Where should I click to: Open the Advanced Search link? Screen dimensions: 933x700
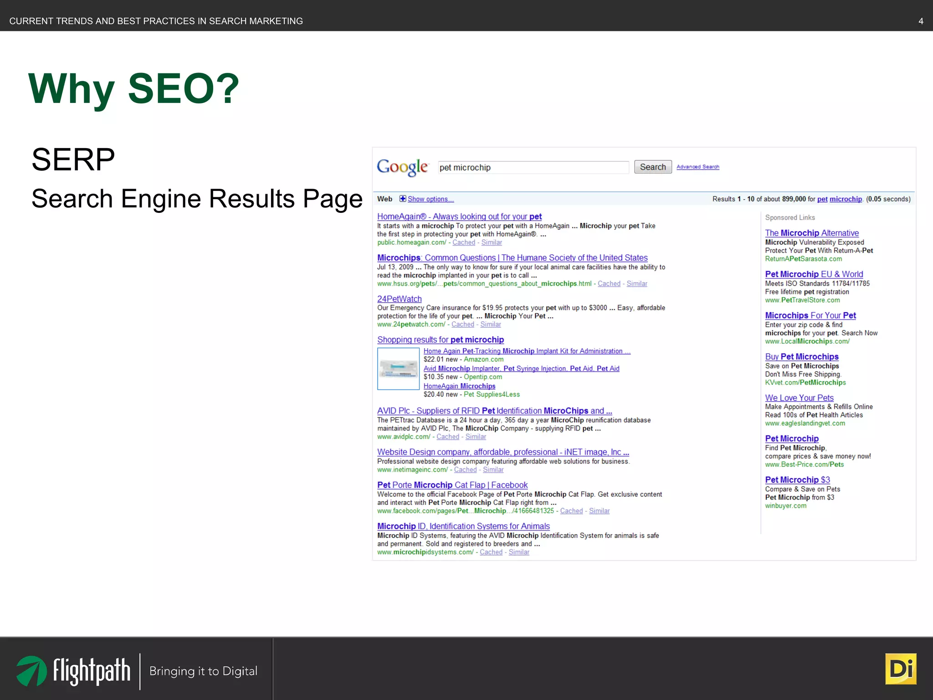[x=698, y=167]
